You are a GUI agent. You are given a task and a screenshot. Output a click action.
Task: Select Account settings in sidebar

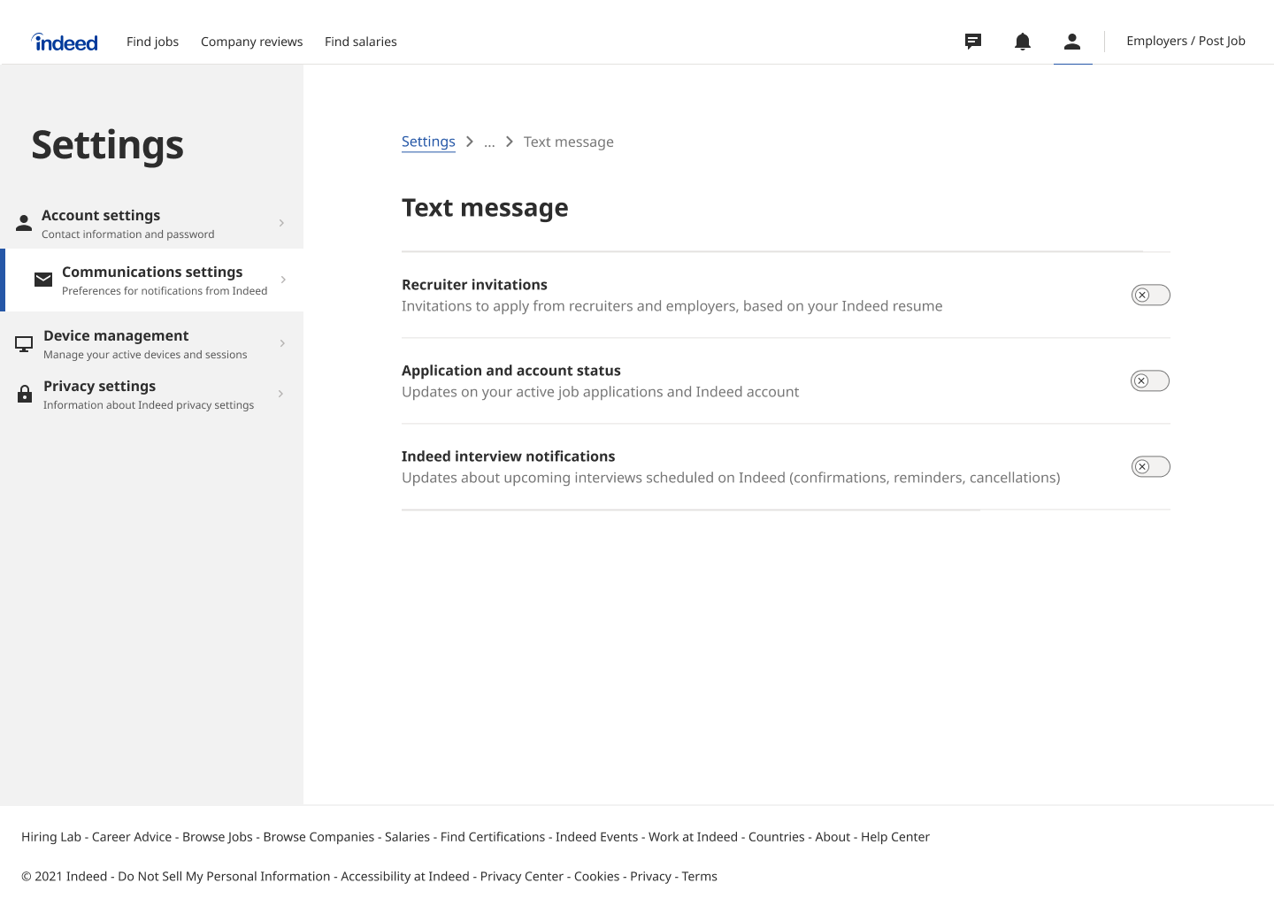pyautogui.click(x=152, y=223)
